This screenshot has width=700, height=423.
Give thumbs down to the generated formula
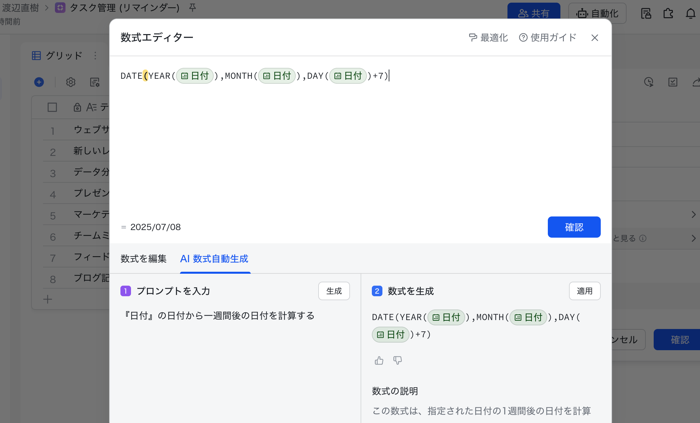pyautogui.click(x=397, y=360)
